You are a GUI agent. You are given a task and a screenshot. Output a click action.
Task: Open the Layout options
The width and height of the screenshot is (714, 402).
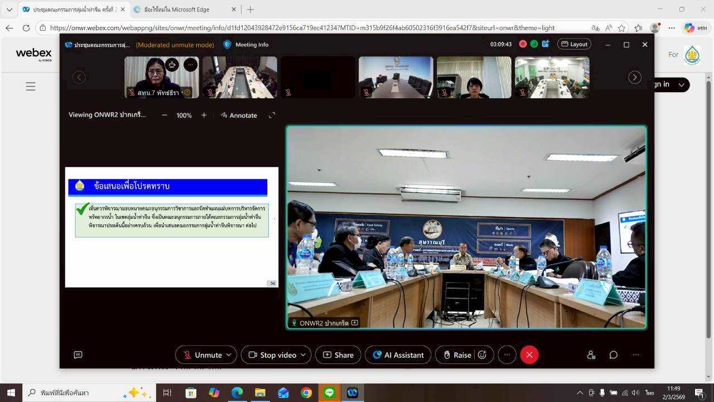574,44
